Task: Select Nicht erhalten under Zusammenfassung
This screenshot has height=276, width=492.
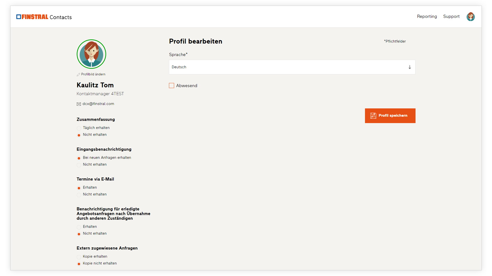Action: 79,135
